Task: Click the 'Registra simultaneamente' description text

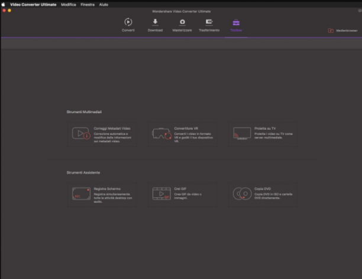Action: pos(113,198)
